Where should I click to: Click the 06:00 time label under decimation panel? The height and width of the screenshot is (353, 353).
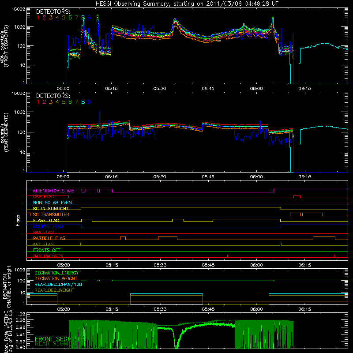(x=256, y=309)
